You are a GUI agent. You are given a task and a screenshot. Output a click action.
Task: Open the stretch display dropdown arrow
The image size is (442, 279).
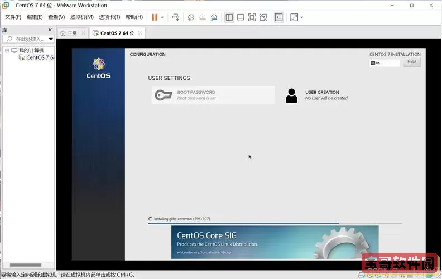tap(302, 17)
